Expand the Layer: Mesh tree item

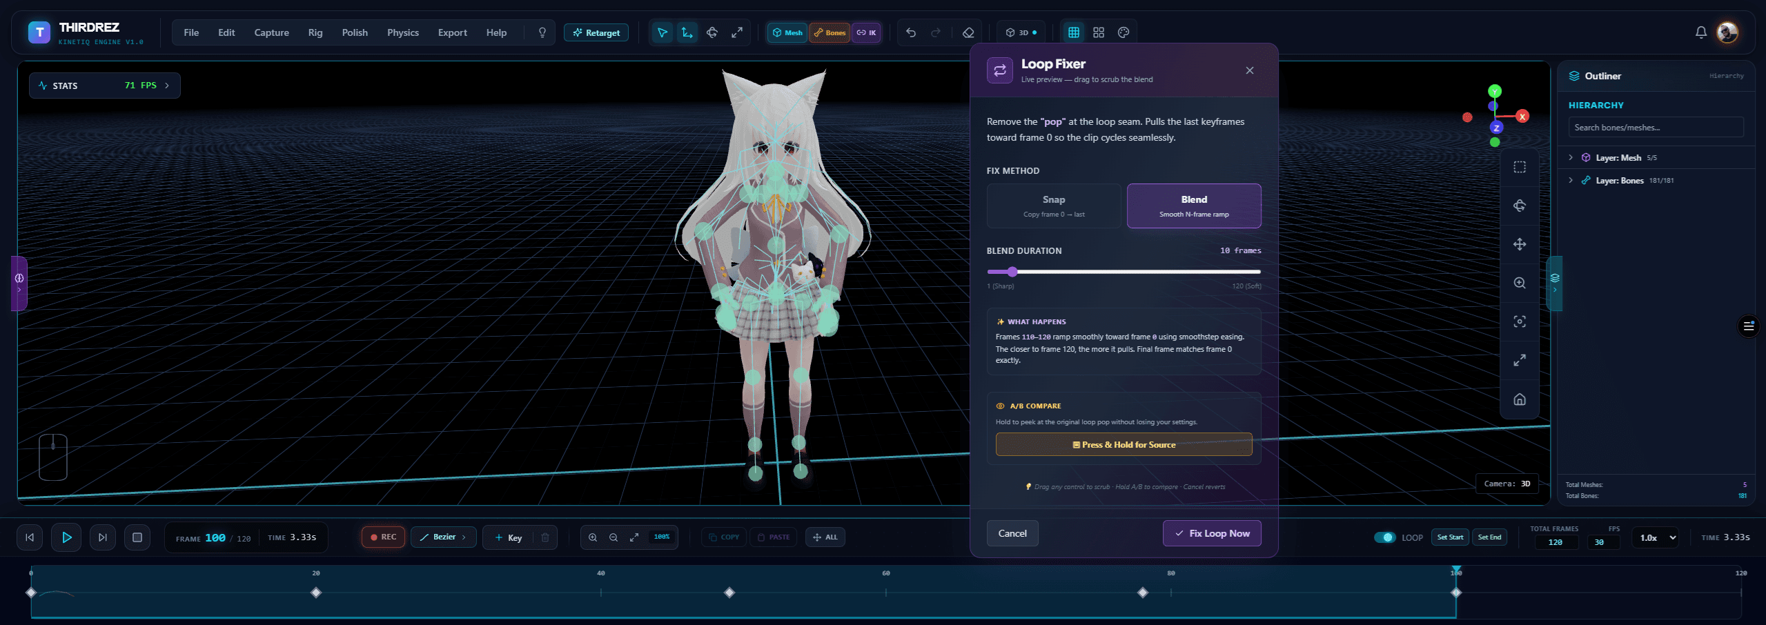[1571, 158]
